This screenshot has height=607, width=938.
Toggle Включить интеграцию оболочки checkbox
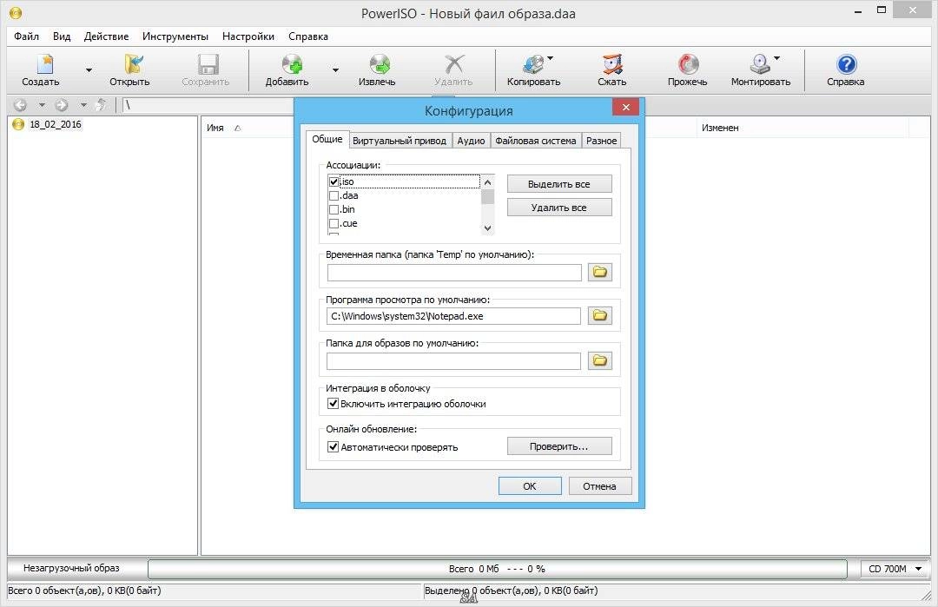[334, 404]
